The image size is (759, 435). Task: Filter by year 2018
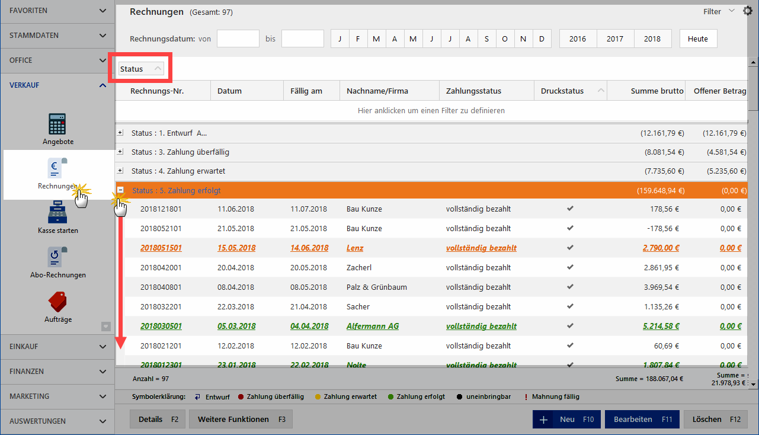click(652, 39)
